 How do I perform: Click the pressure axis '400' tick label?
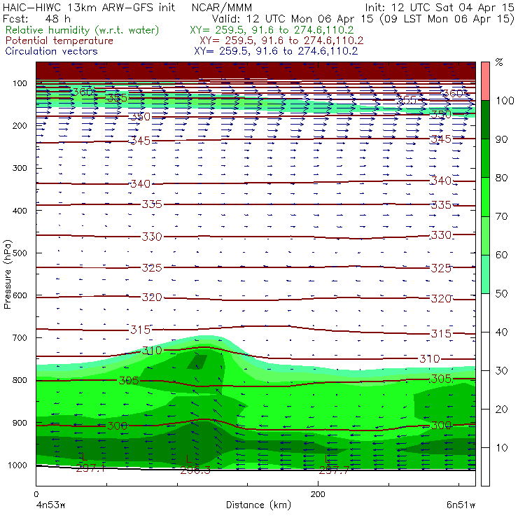click(x=20, y=211)
